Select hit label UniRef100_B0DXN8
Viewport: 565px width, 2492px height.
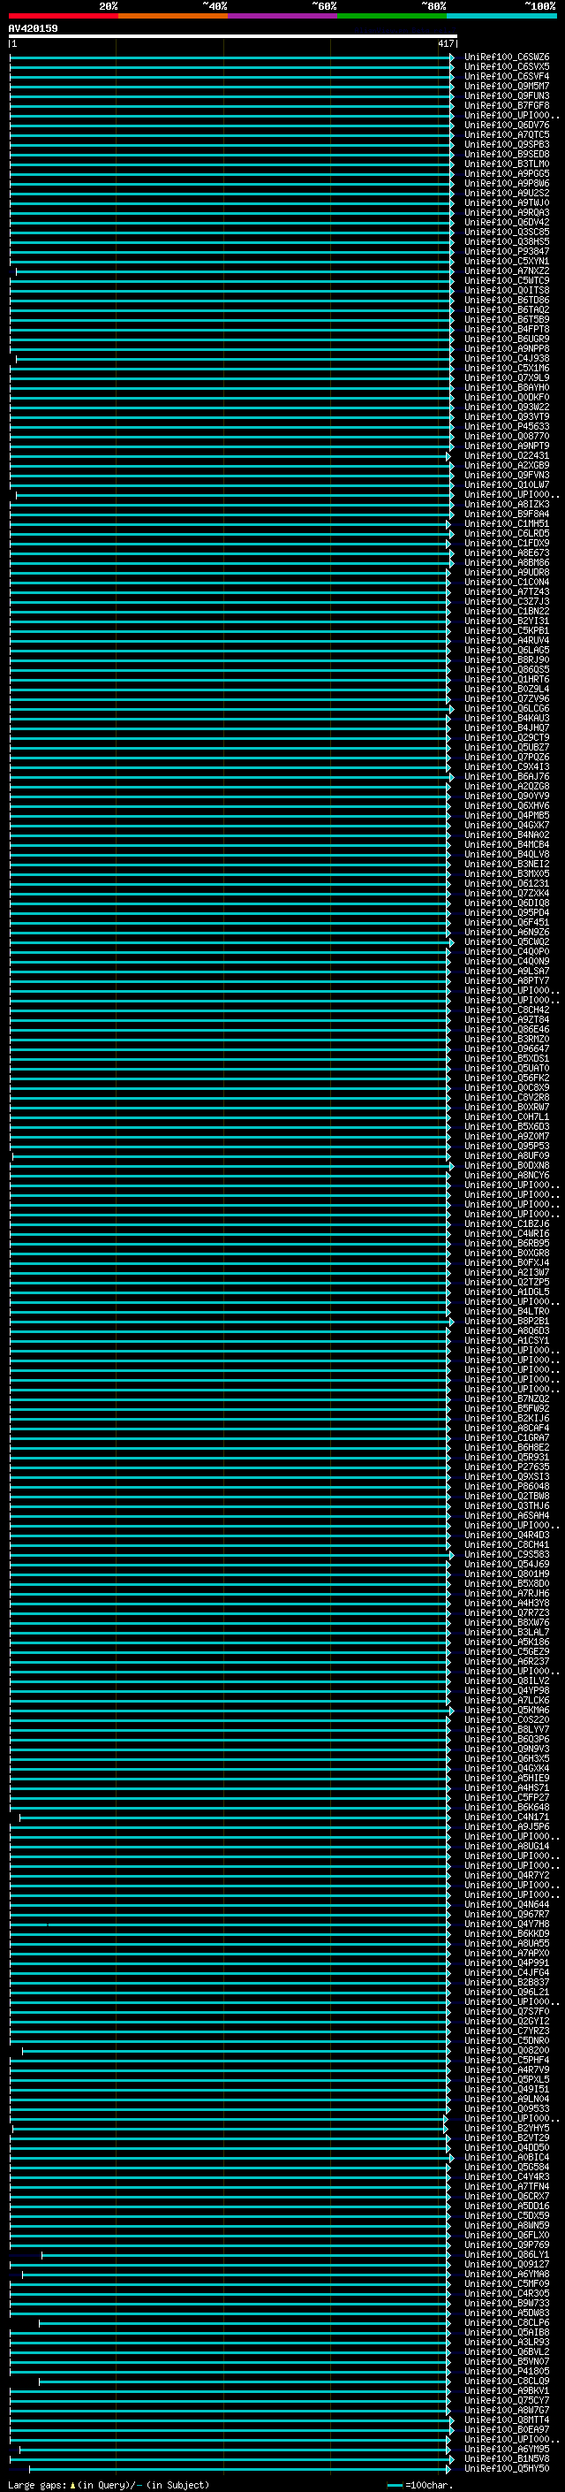click(x=507, y=1166)
